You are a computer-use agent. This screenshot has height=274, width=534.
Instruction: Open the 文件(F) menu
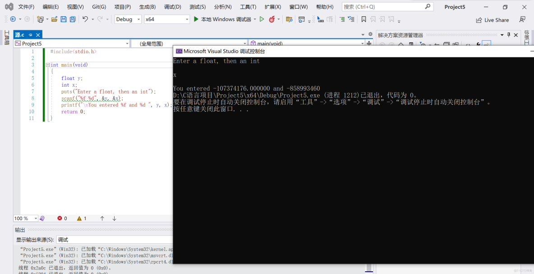(26, 7)
